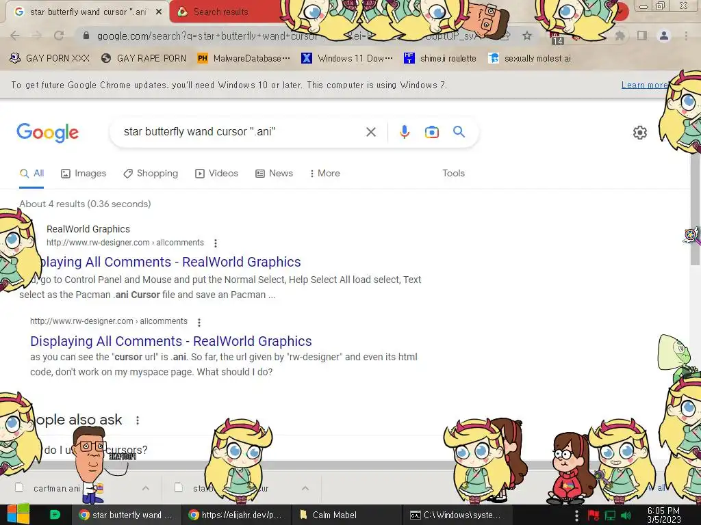Screen dimensions: 701x525
Task: Open the Windows Start button
Action: pyautogui.click(x=18, y=515)
